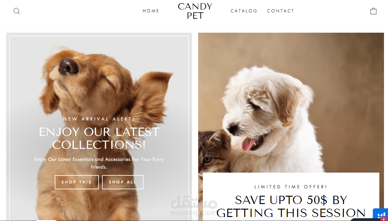
Task: Click the NEW ARRIVAL ALERT text
Action: 99,119
